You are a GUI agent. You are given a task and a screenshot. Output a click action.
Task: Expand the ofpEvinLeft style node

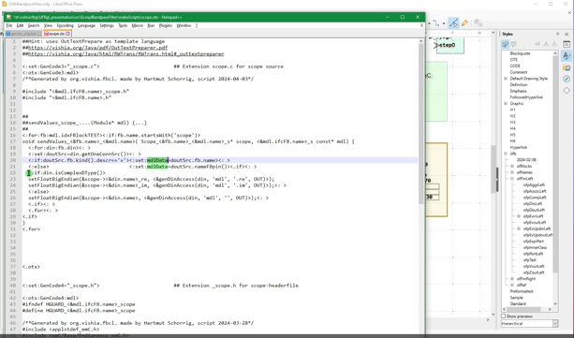[x=519, y=216]
